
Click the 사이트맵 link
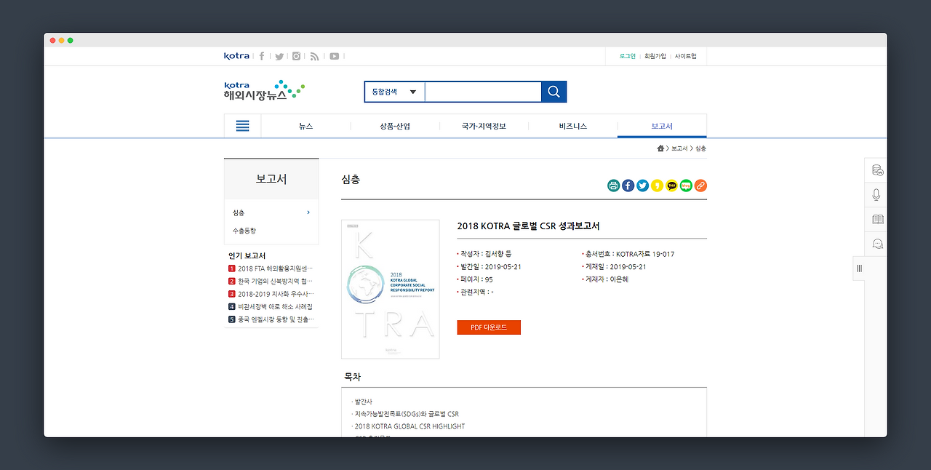pyautogui.click(x=685, y=56)
